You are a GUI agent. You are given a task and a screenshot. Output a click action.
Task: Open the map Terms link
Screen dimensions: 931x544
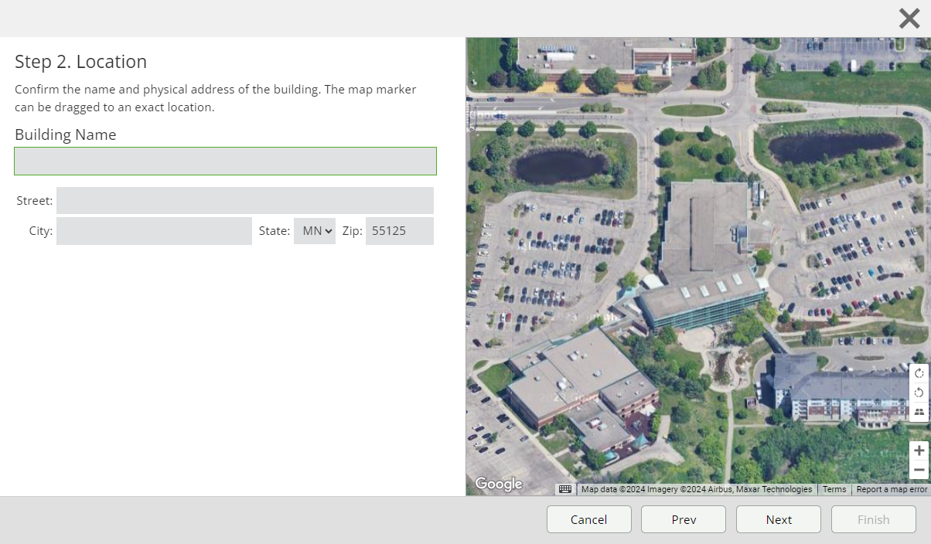[x=834, y=489]
